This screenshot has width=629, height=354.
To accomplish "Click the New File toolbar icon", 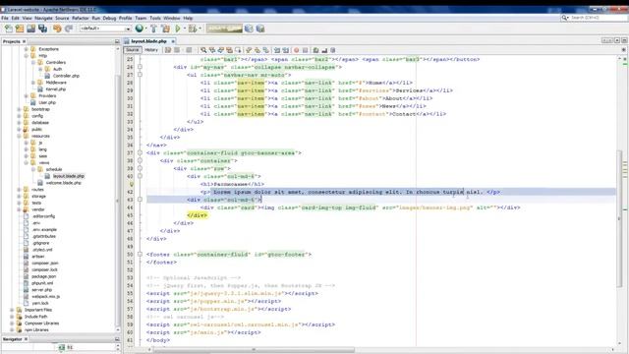I will (x=9, y=29).
